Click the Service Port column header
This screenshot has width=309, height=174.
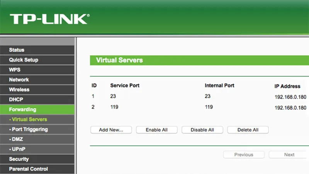coord(125,85)
